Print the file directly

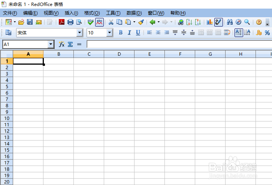point(70,22)
